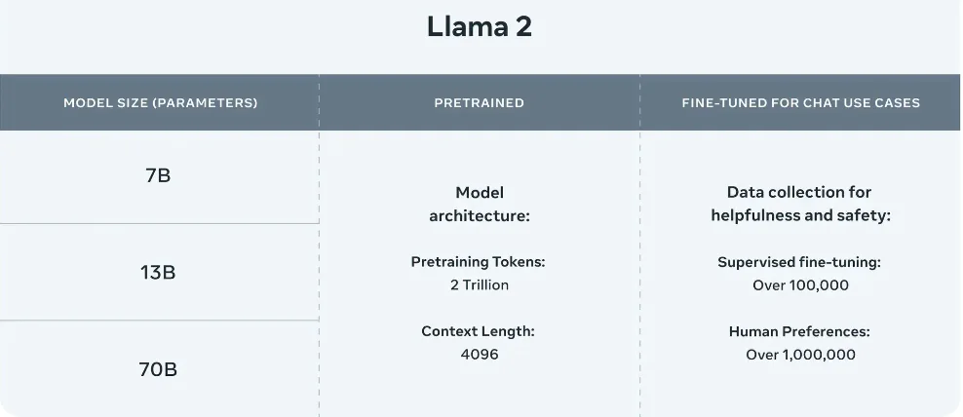Viewport: 963px width, 417px height.
Task: Click the Llama 2 title
Action: [480, 27]
